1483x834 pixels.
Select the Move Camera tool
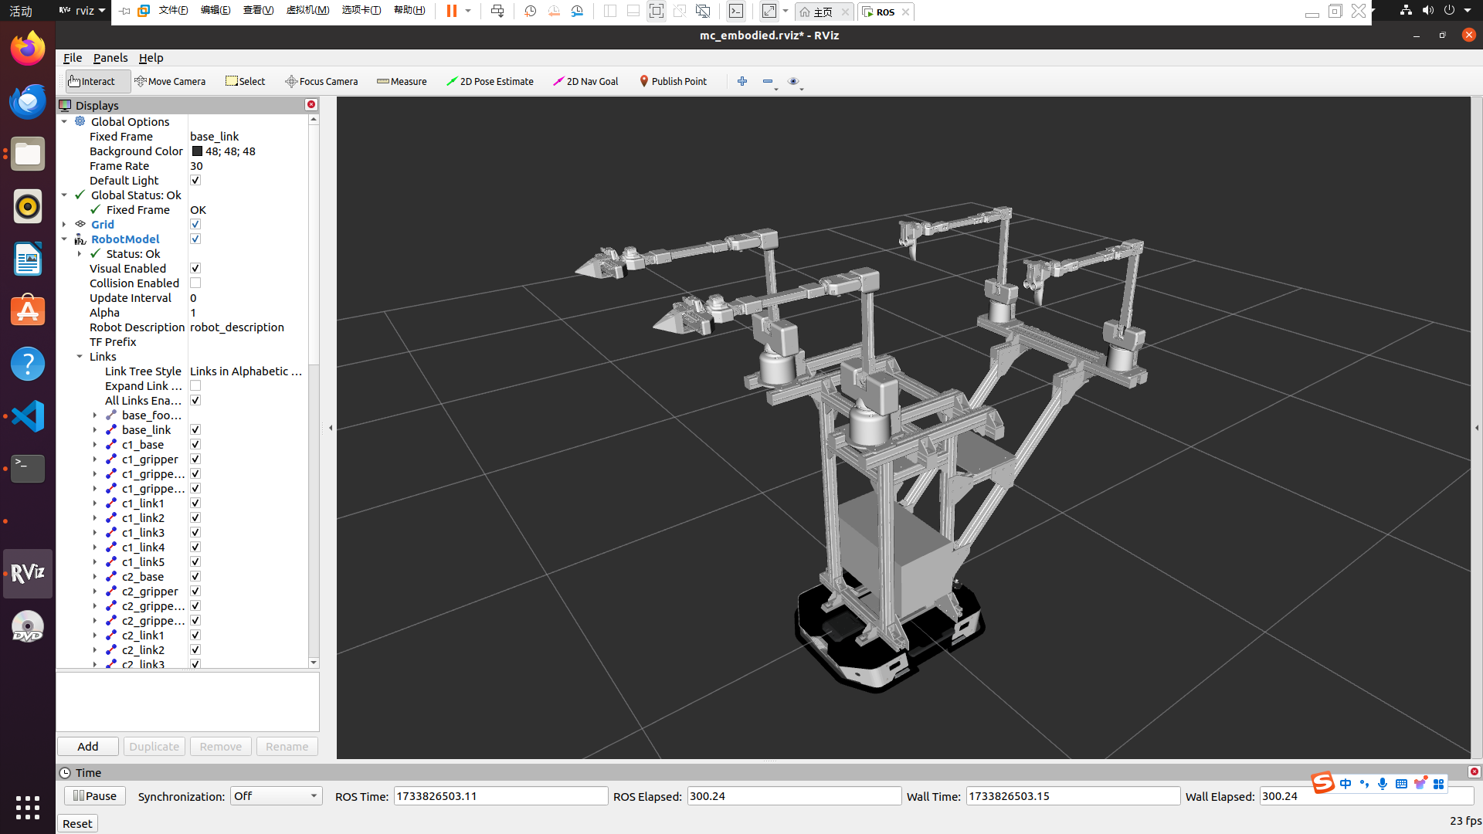pos(170,81)
